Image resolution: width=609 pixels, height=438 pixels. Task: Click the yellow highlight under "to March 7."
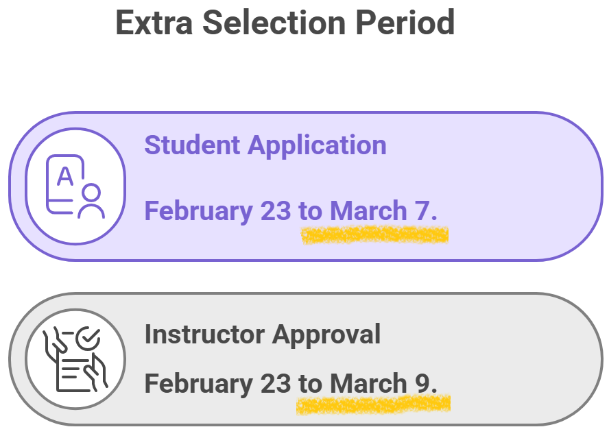click(x=374, y=236)
